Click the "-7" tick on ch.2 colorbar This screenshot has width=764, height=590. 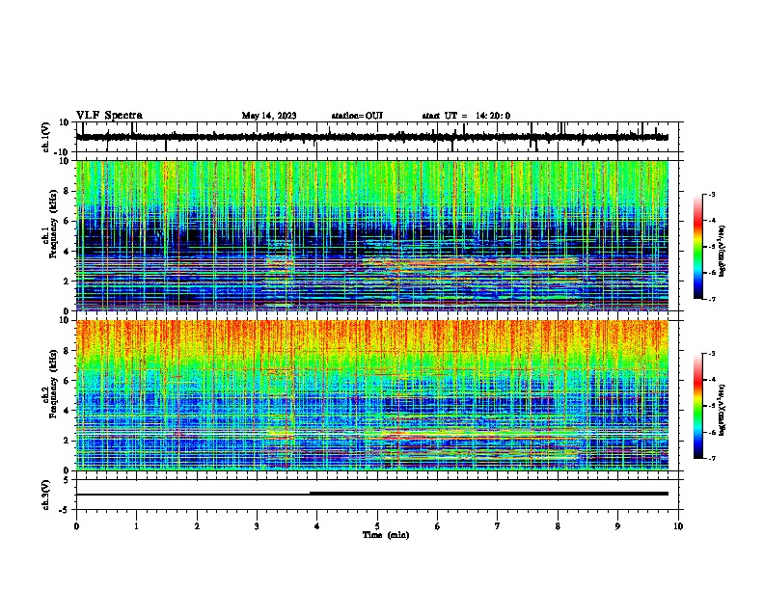[x=712, y=458]
